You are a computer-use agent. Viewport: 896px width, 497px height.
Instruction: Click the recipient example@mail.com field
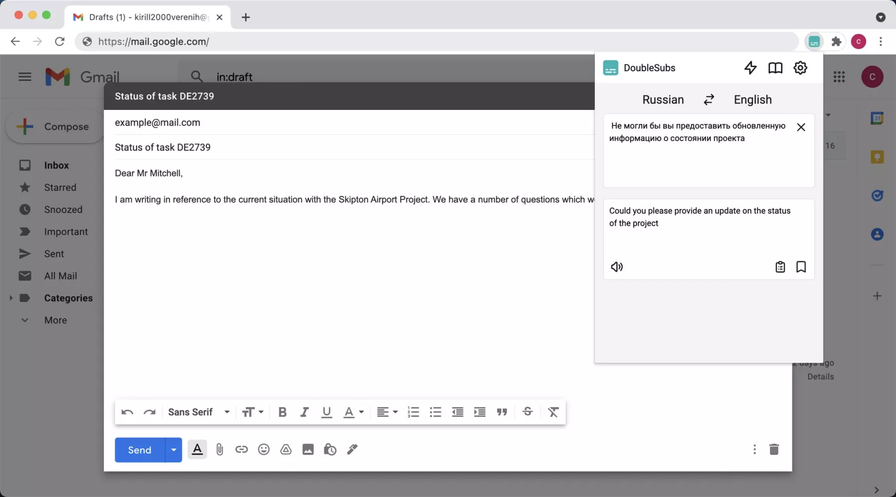pos(354,123)
